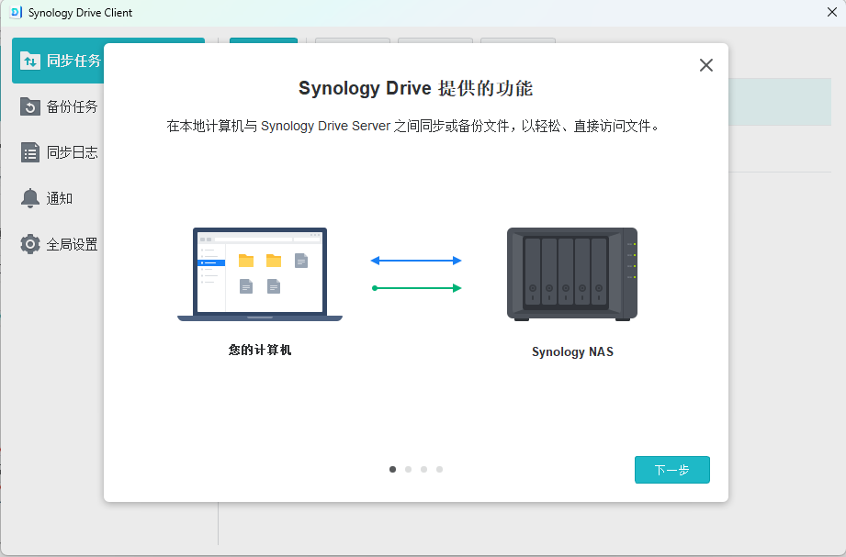Click the sync task arrows icon
The width and height of the screenshot is (846, 557).
click(30, 61)
